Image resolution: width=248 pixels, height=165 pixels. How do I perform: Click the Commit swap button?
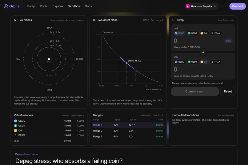(x=195, y=92)
